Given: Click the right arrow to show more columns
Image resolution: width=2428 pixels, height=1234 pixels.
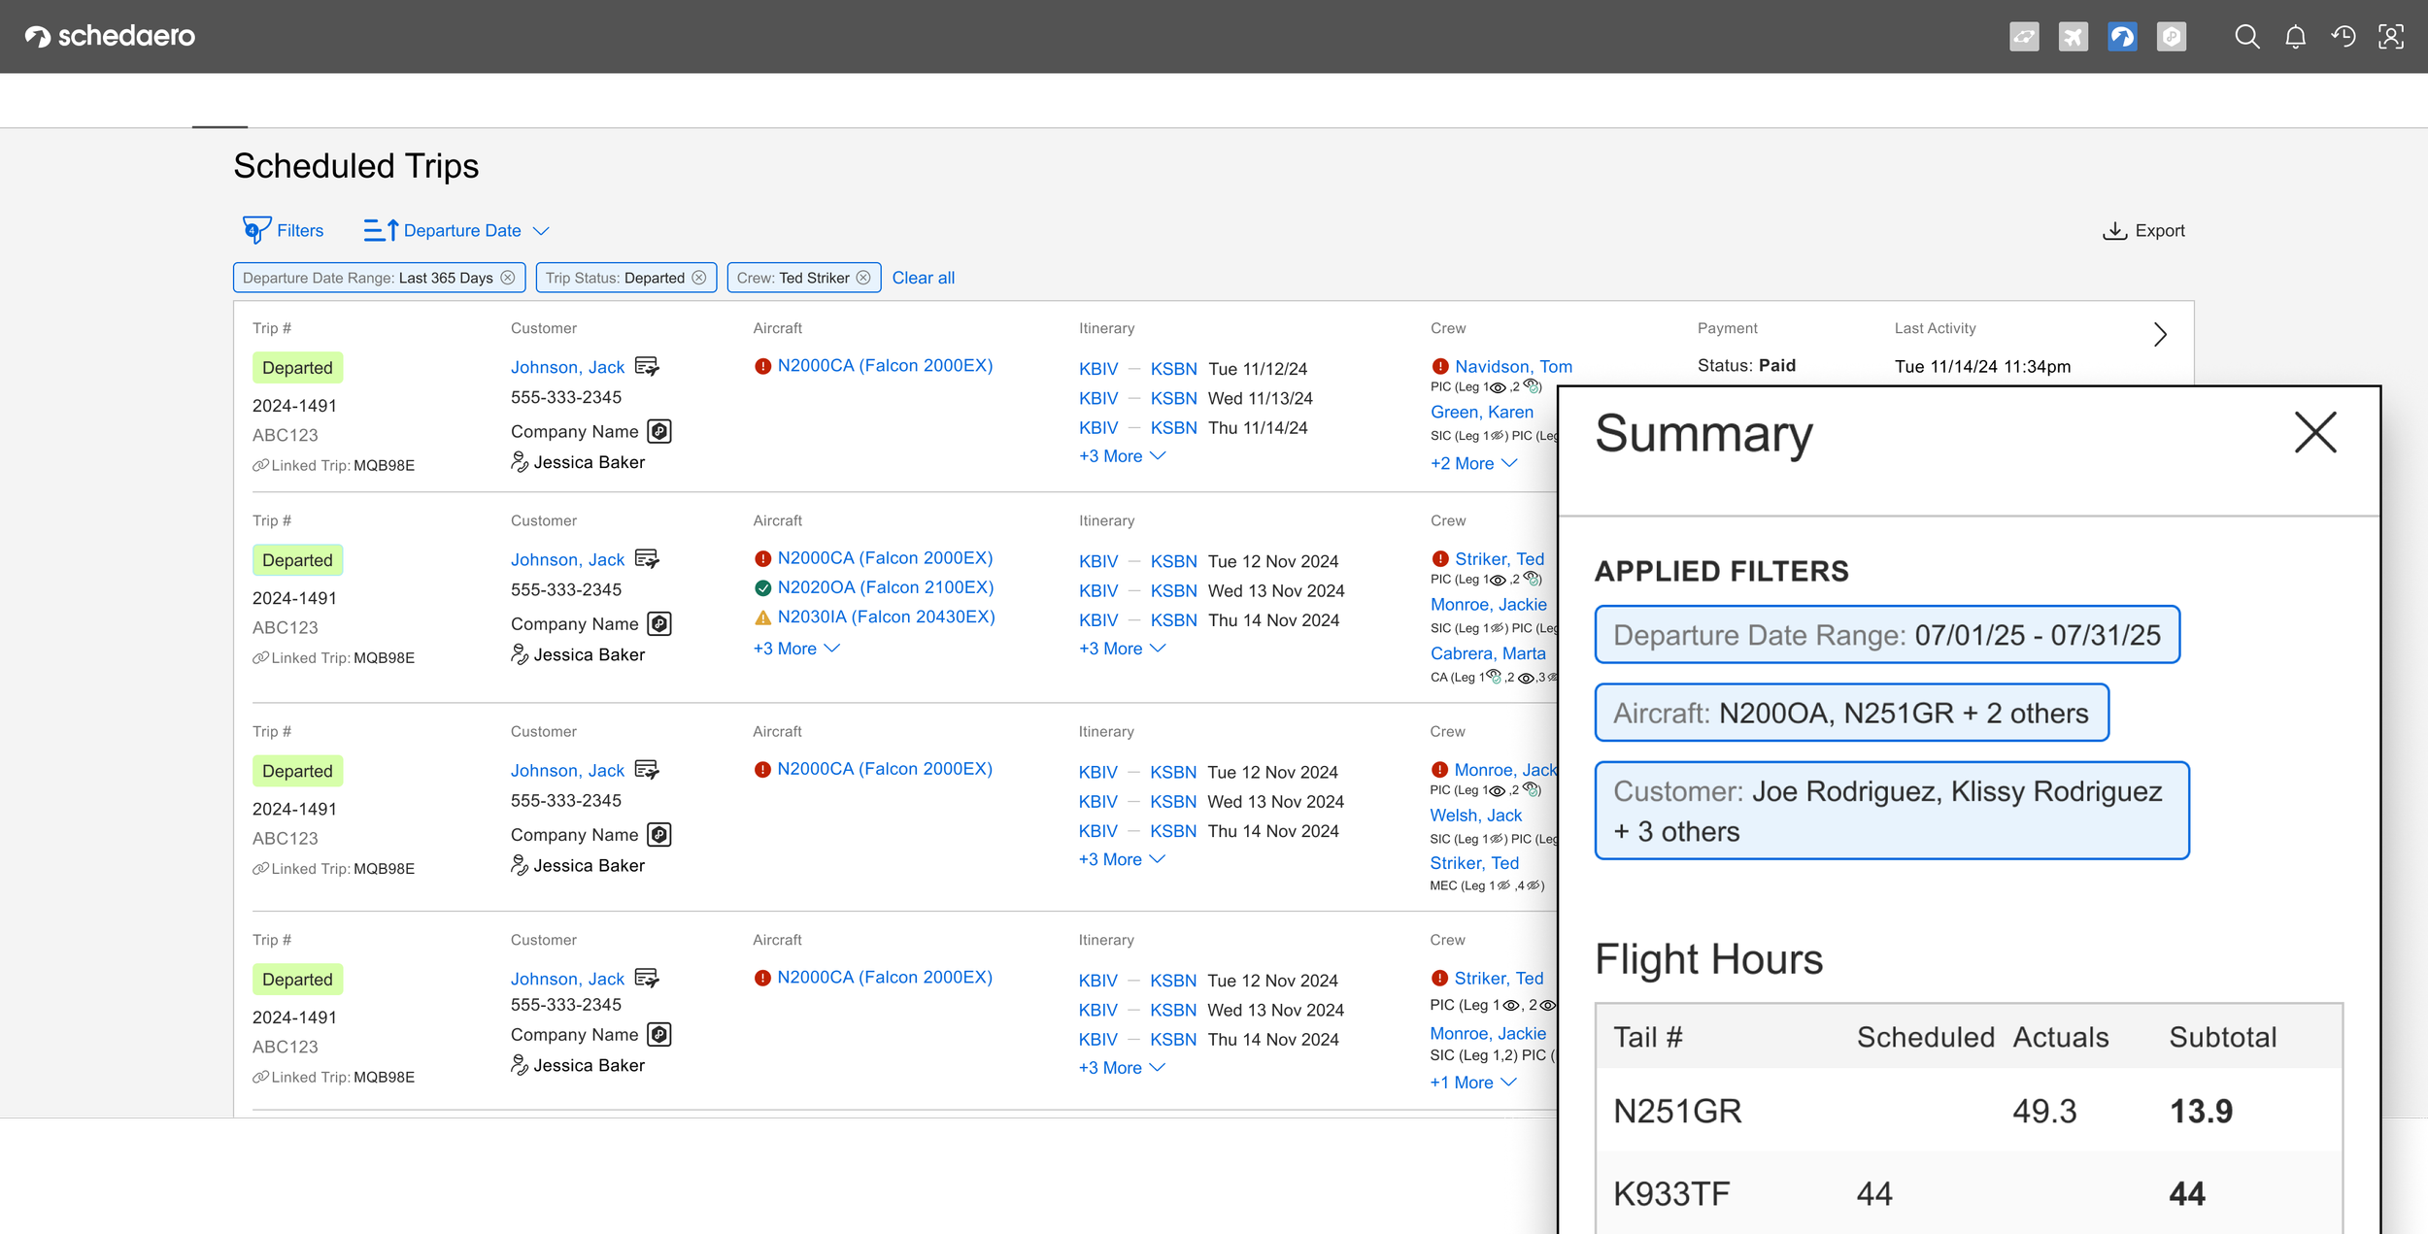Looking at the screenshot, I should [x=2160, y=335].
